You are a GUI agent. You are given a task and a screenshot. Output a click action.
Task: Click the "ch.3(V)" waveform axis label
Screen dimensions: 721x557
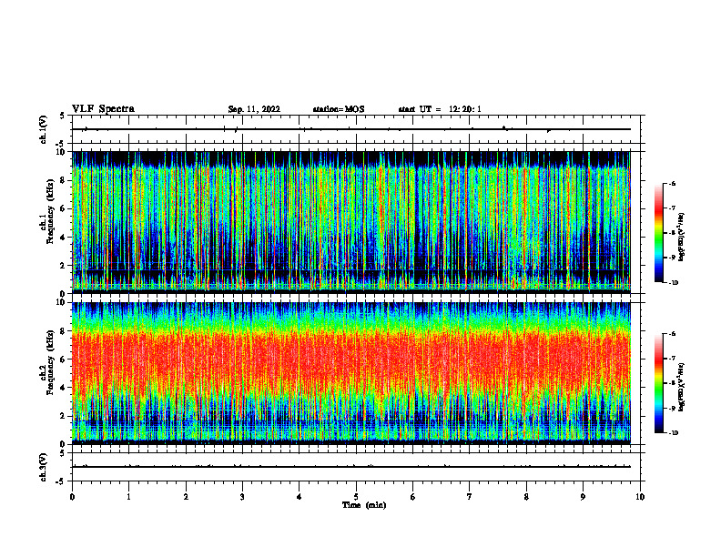point(43,467)
